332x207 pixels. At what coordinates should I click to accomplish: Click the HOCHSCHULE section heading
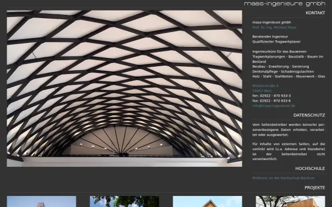click(310, 168)
